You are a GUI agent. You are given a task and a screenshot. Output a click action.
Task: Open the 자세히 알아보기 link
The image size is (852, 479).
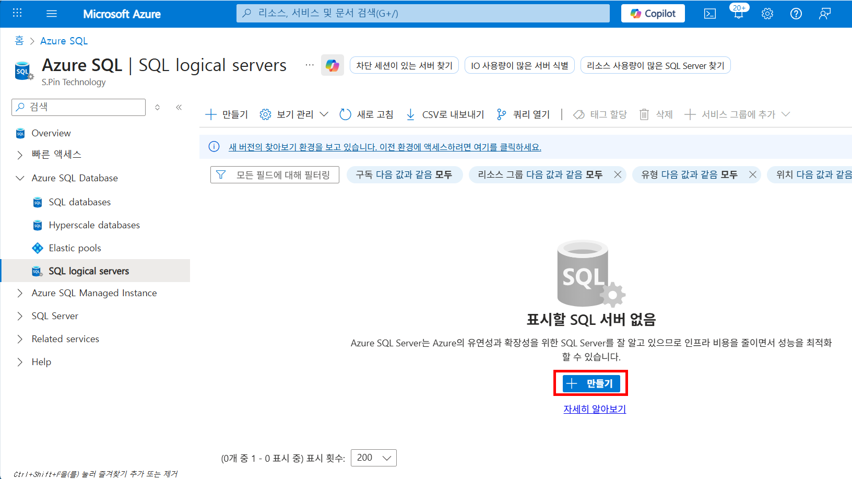(x=595, y=409)
